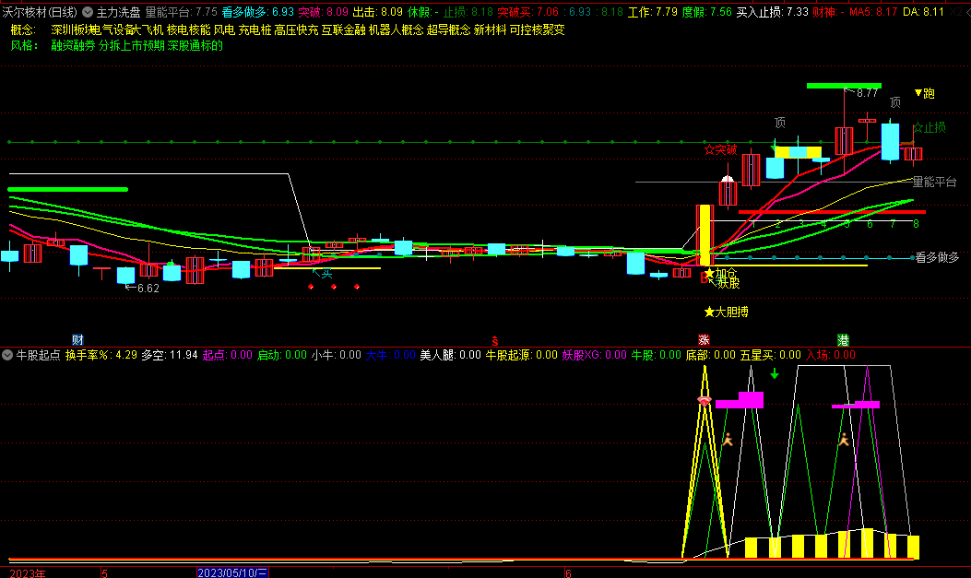The image size is (971, 578).
Task: Click the 入场: 0.00 value
Action: point(831,355)
